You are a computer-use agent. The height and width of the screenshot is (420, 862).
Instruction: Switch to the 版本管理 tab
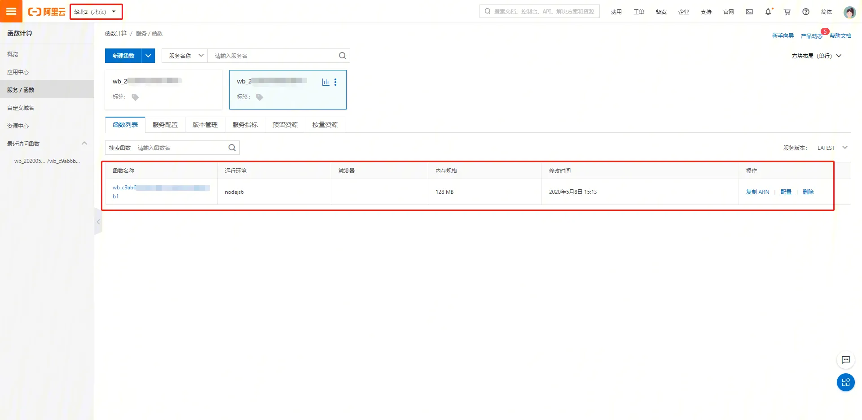tap(205, 125)
